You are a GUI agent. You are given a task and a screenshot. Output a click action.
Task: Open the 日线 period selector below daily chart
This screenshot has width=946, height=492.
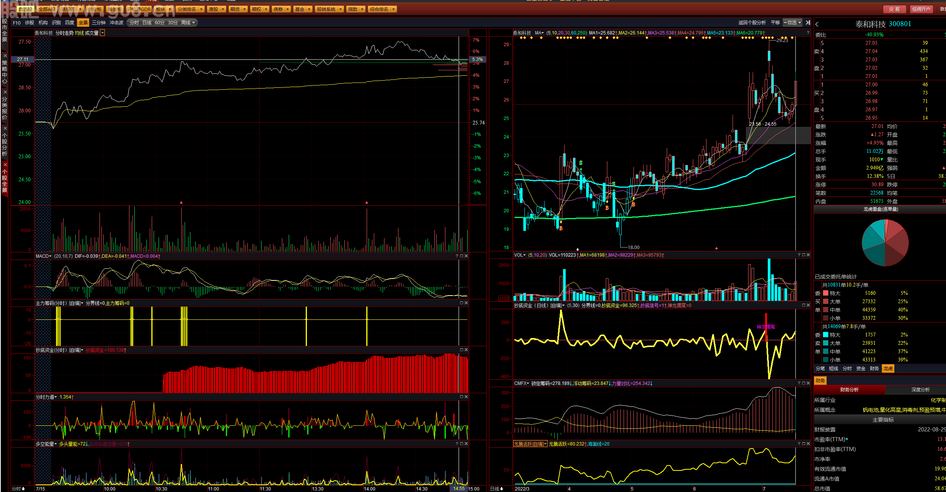(x=497, y=489)
